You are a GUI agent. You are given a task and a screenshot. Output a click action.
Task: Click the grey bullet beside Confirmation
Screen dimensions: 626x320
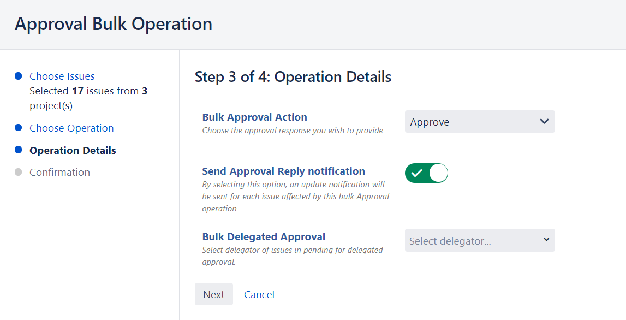click(x=18, y=172)
